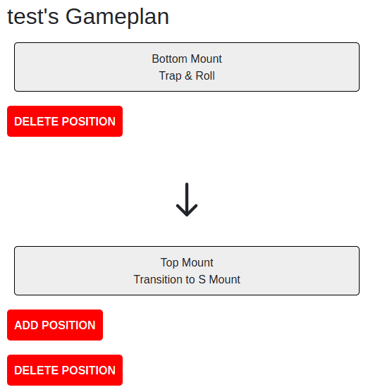Click the DELETE POSITION button below ADD POSITION
Screen dimensions: 392x392
pos(65,370)
